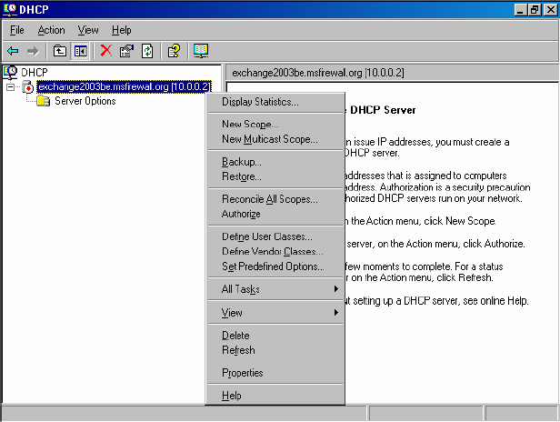Minimize the DHCP window
The width and height of the screenshot is (560, 422).
tap(520, 10)
